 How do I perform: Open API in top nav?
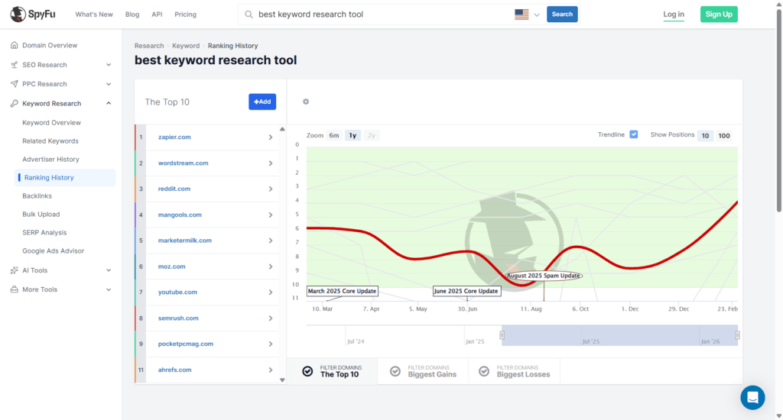coord(157,15)
